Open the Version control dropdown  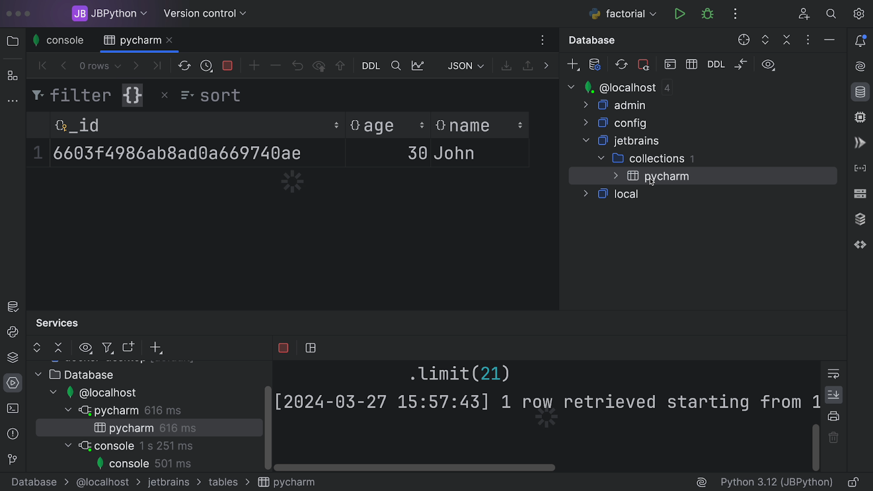(x=205, y=14)
